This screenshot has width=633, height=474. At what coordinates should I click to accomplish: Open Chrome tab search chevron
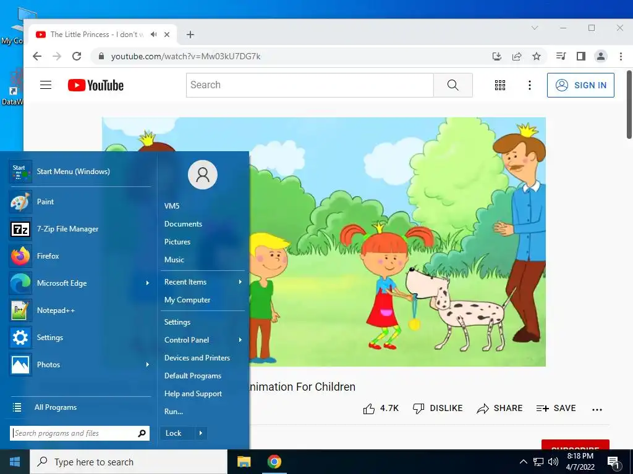pyautogui.click(x=535, y=28)
